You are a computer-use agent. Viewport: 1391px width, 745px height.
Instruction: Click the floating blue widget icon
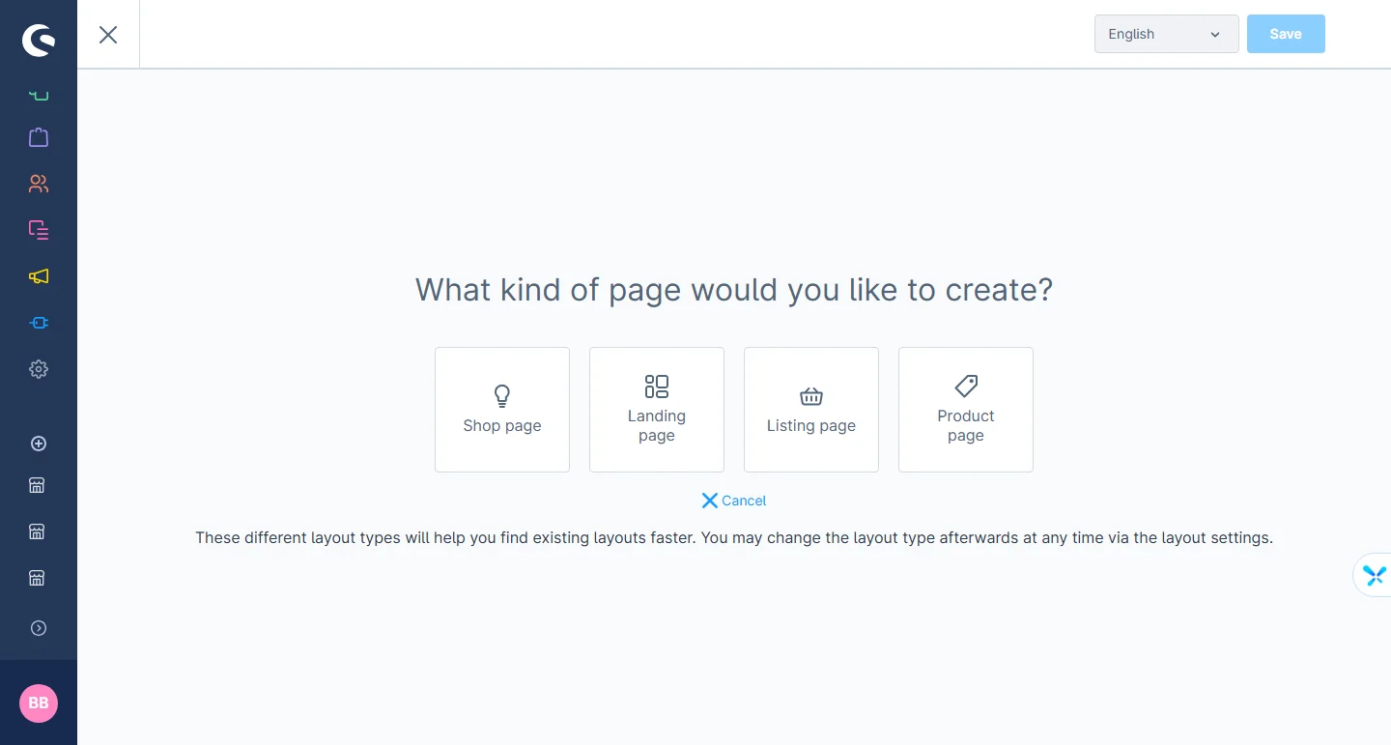click(1374, 576)
